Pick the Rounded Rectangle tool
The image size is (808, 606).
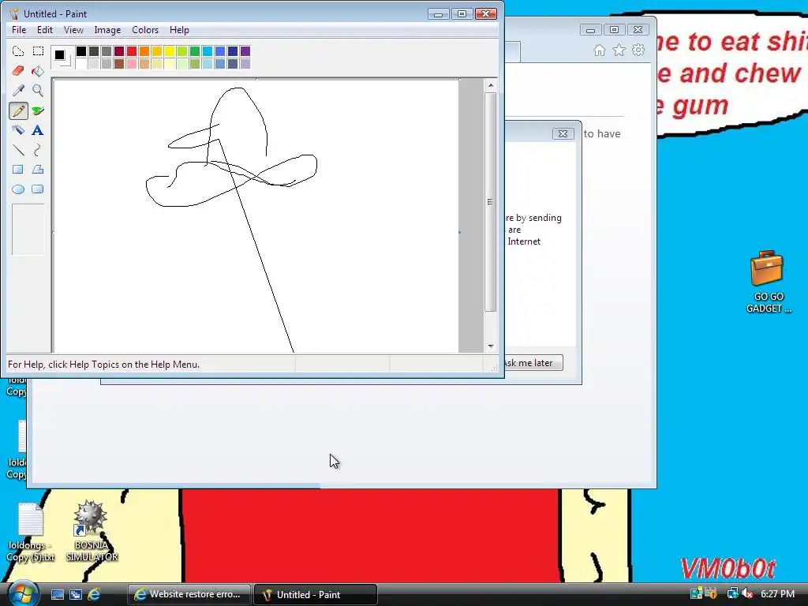pos(38,189)
